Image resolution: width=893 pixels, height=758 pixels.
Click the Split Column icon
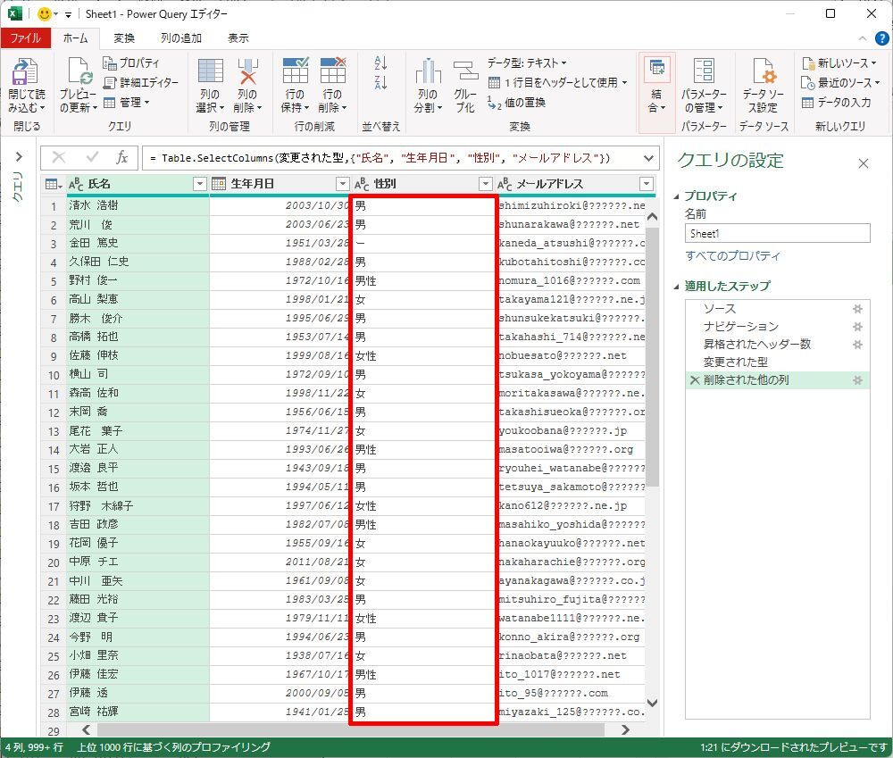point(428,72)
